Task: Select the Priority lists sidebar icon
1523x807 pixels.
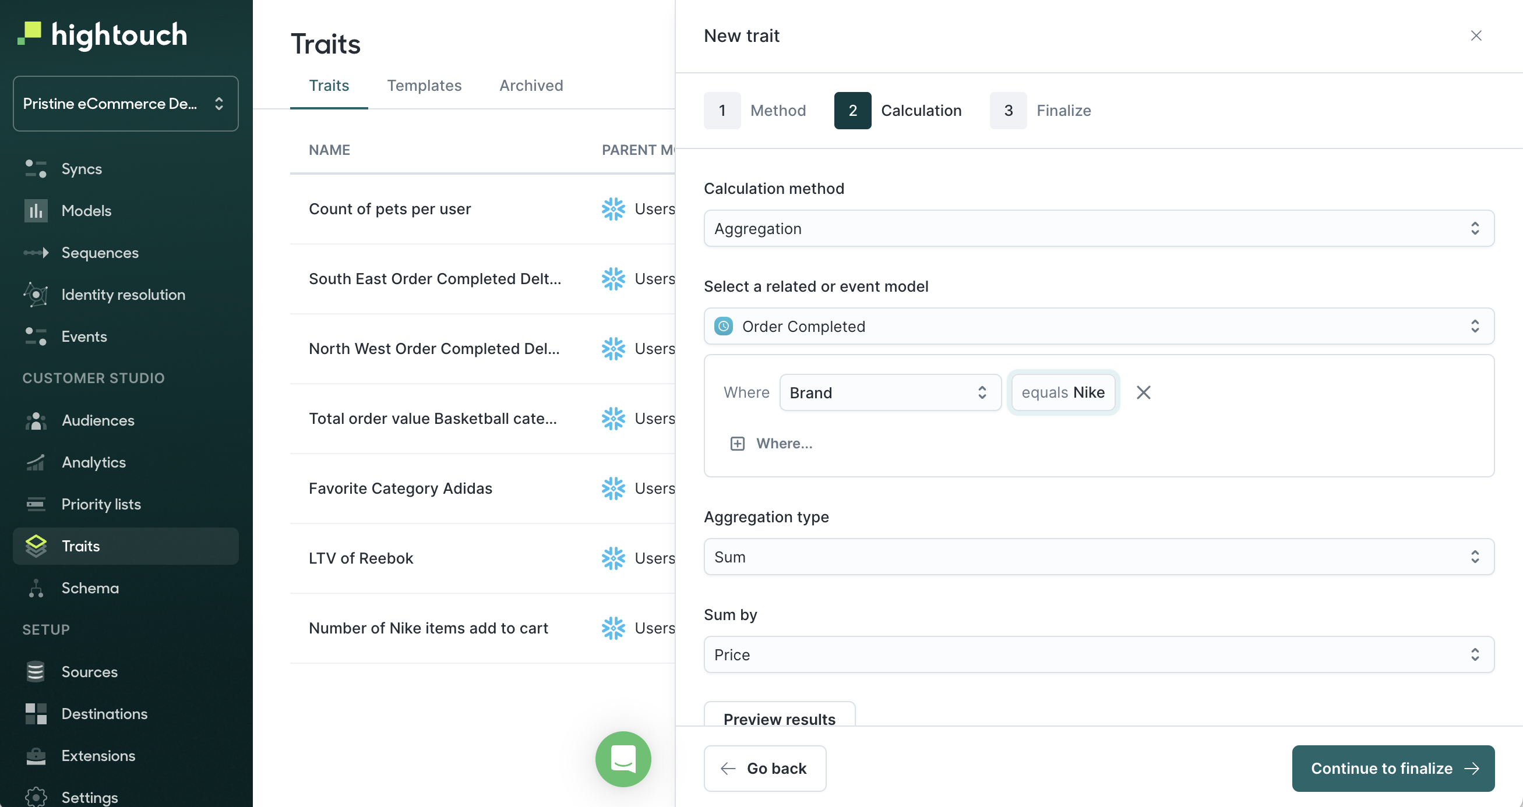Action: click(36, 503)
